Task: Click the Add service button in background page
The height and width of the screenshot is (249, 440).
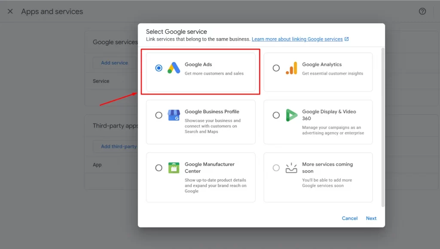Action: pos(114,63)
